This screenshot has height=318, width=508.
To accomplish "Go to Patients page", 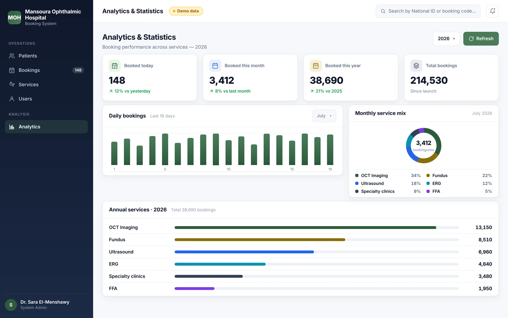I will (46, 56).
